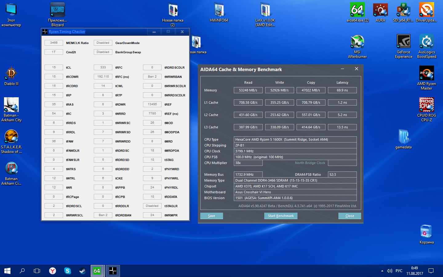The image size is (443, 277).
Task: Open Skype from the taskbar
Action: (67, 271)
